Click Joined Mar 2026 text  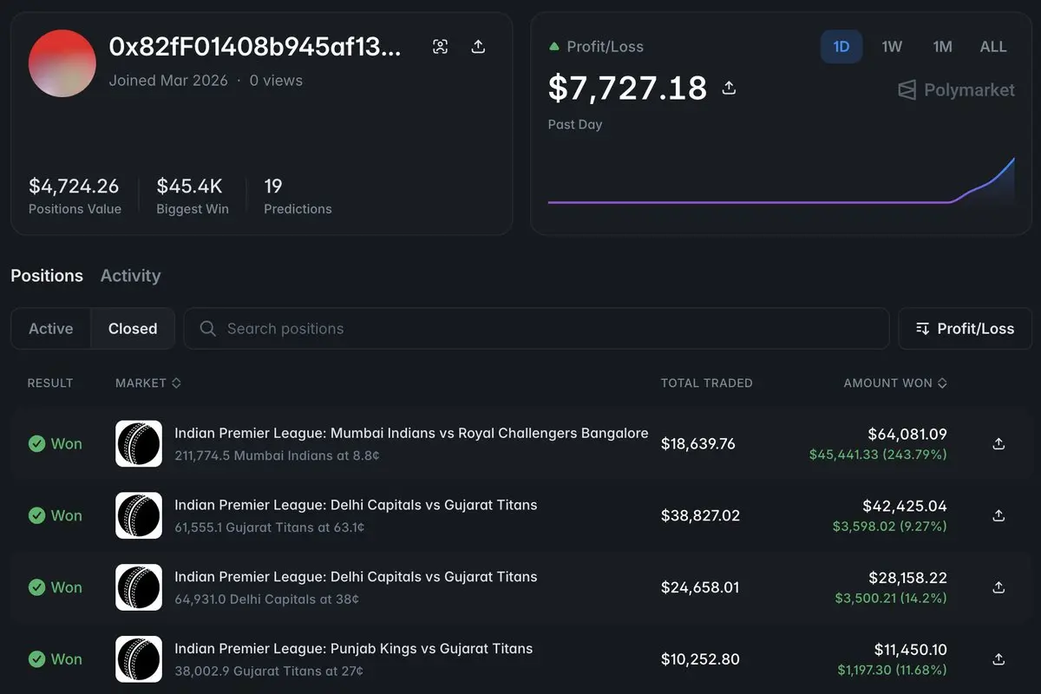pyautogui.click(x=168, y=81)
